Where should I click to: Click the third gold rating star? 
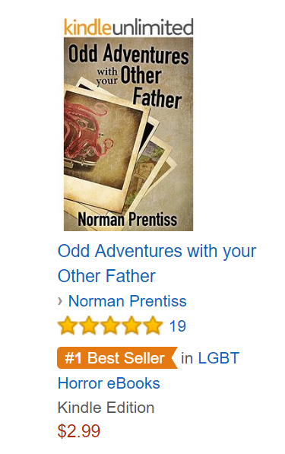pyautogui.click(x=110, y=325)
